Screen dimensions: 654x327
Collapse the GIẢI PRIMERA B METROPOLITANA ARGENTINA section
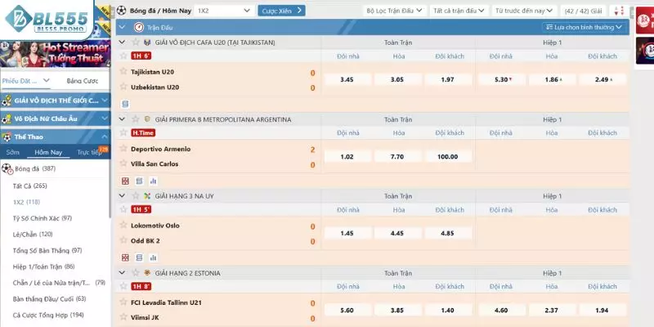coord(122,119)
